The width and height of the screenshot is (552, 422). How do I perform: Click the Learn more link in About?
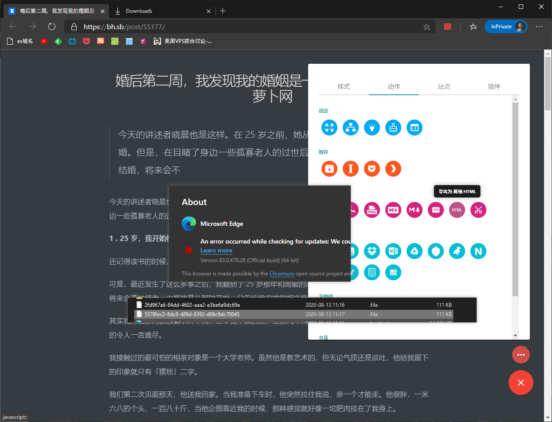pyautogui.click(x=216, y=250)
